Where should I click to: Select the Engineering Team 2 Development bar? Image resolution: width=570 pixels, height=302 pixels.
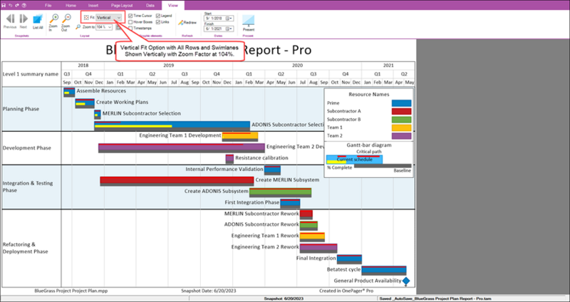pyautogui.click(x=182, y=148)
